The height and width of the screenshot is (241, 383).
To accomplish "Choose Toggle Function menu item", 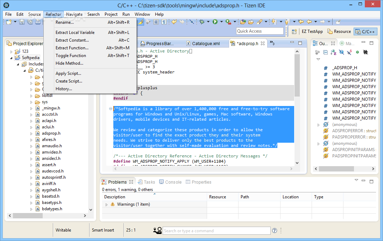I will click(90, 56).
